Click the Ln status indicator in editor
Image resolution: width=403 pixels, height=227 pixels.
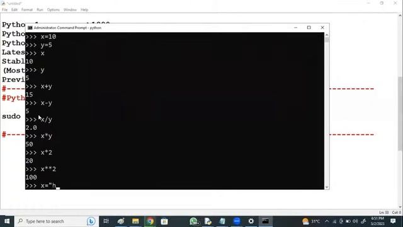[383, 212]
